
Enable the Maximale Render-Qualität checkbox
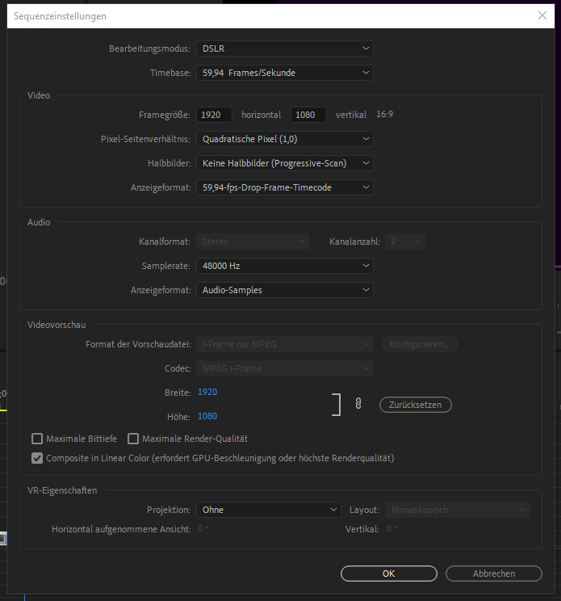[133, 439]
